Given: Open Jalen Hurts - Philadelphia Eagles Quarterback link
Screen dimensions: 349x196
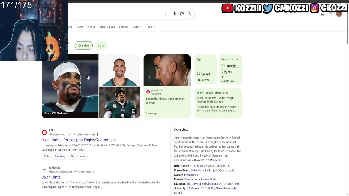Looking at the screenshot, I should coord(79,140).
